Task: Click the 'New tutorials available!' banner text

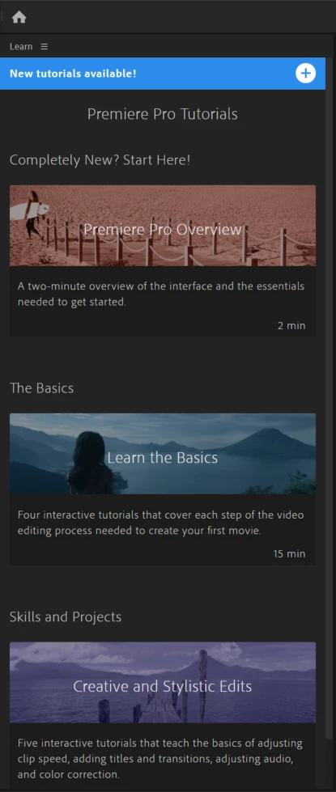Action: coord(73,74)
